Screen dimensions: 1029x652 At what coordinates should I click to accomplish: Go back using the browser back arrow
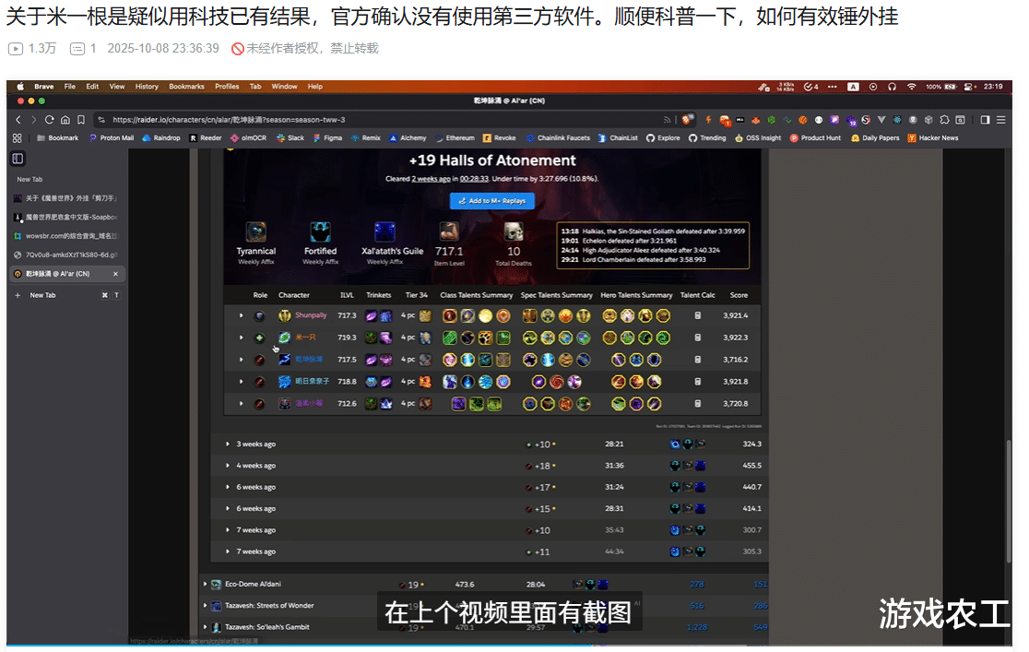point(18,120)
